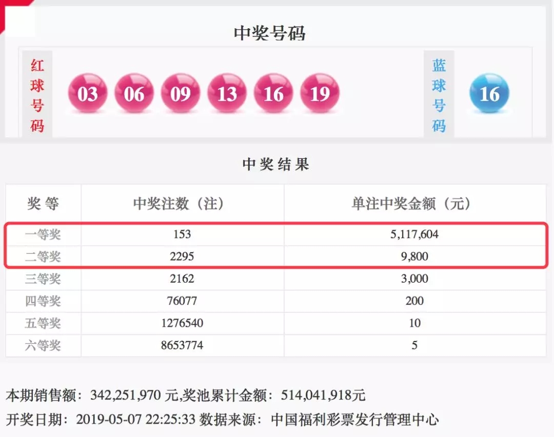Click fifth prize amount 10
The width and height of the screenshot is (554, 437).
[x=414, y=323]
